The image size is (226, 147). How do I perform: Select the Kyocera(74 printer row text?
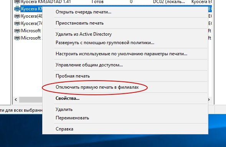pos(32,23)
